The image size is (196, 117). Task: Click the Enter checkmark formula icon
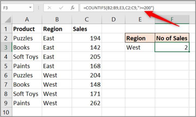tap(61, 8)
